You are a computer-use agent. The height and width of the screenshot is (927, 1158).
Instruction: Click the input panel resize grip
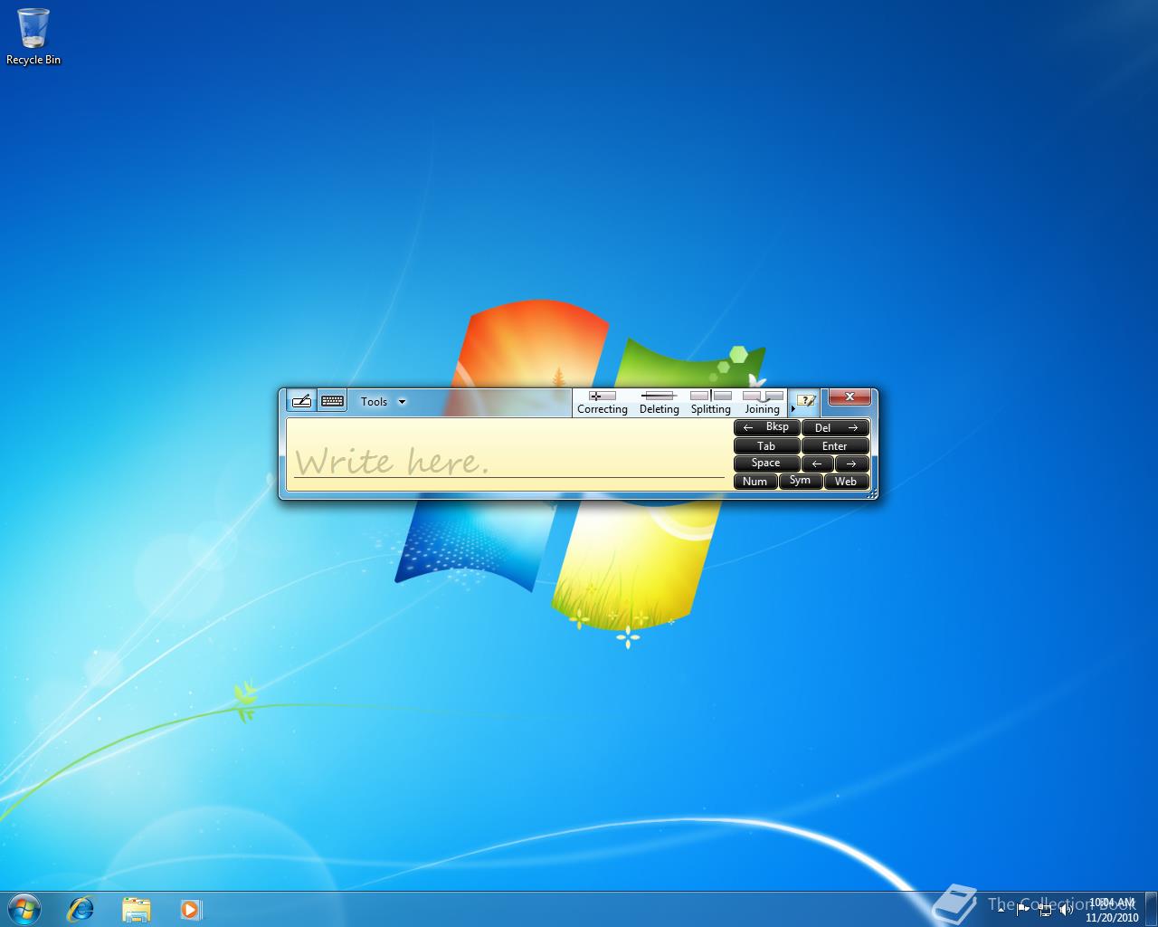[x=872, y=493]
